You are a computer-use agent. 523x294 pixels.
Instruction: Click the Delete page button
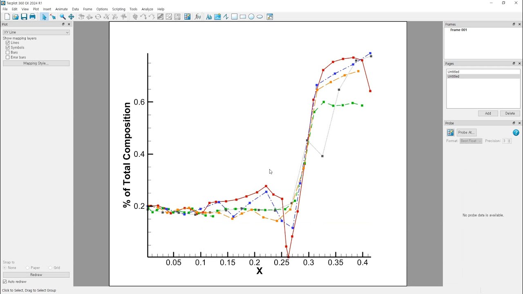tap(510, 114)
